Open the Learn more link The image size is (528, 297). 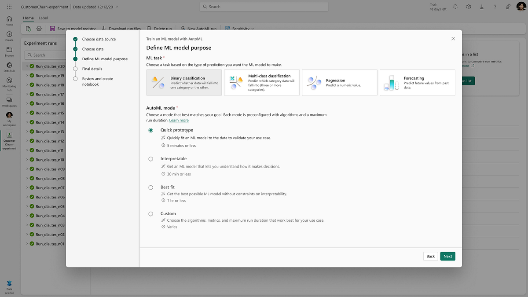click(x=179, y=120)
